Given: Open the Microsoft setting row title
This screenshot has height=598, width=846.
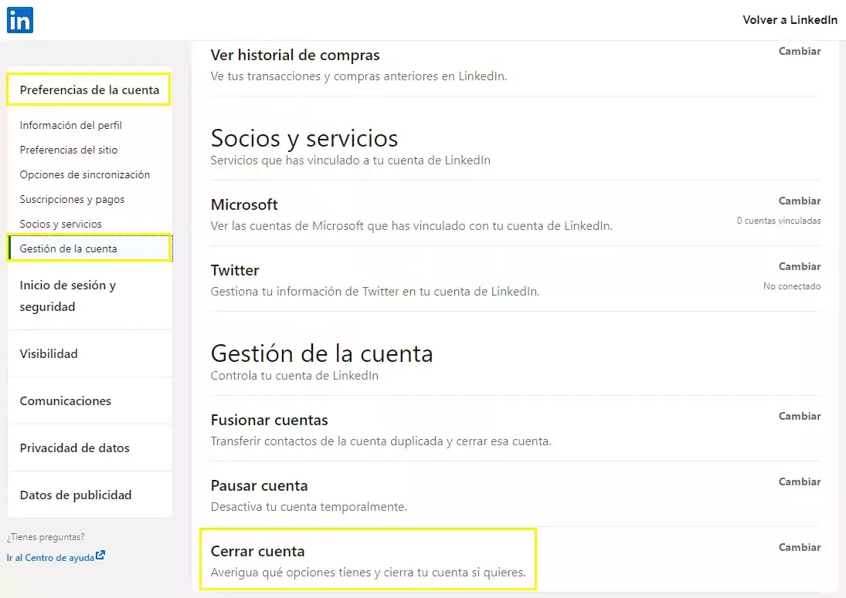Looking at the screenshot, I should pos(244,204).
